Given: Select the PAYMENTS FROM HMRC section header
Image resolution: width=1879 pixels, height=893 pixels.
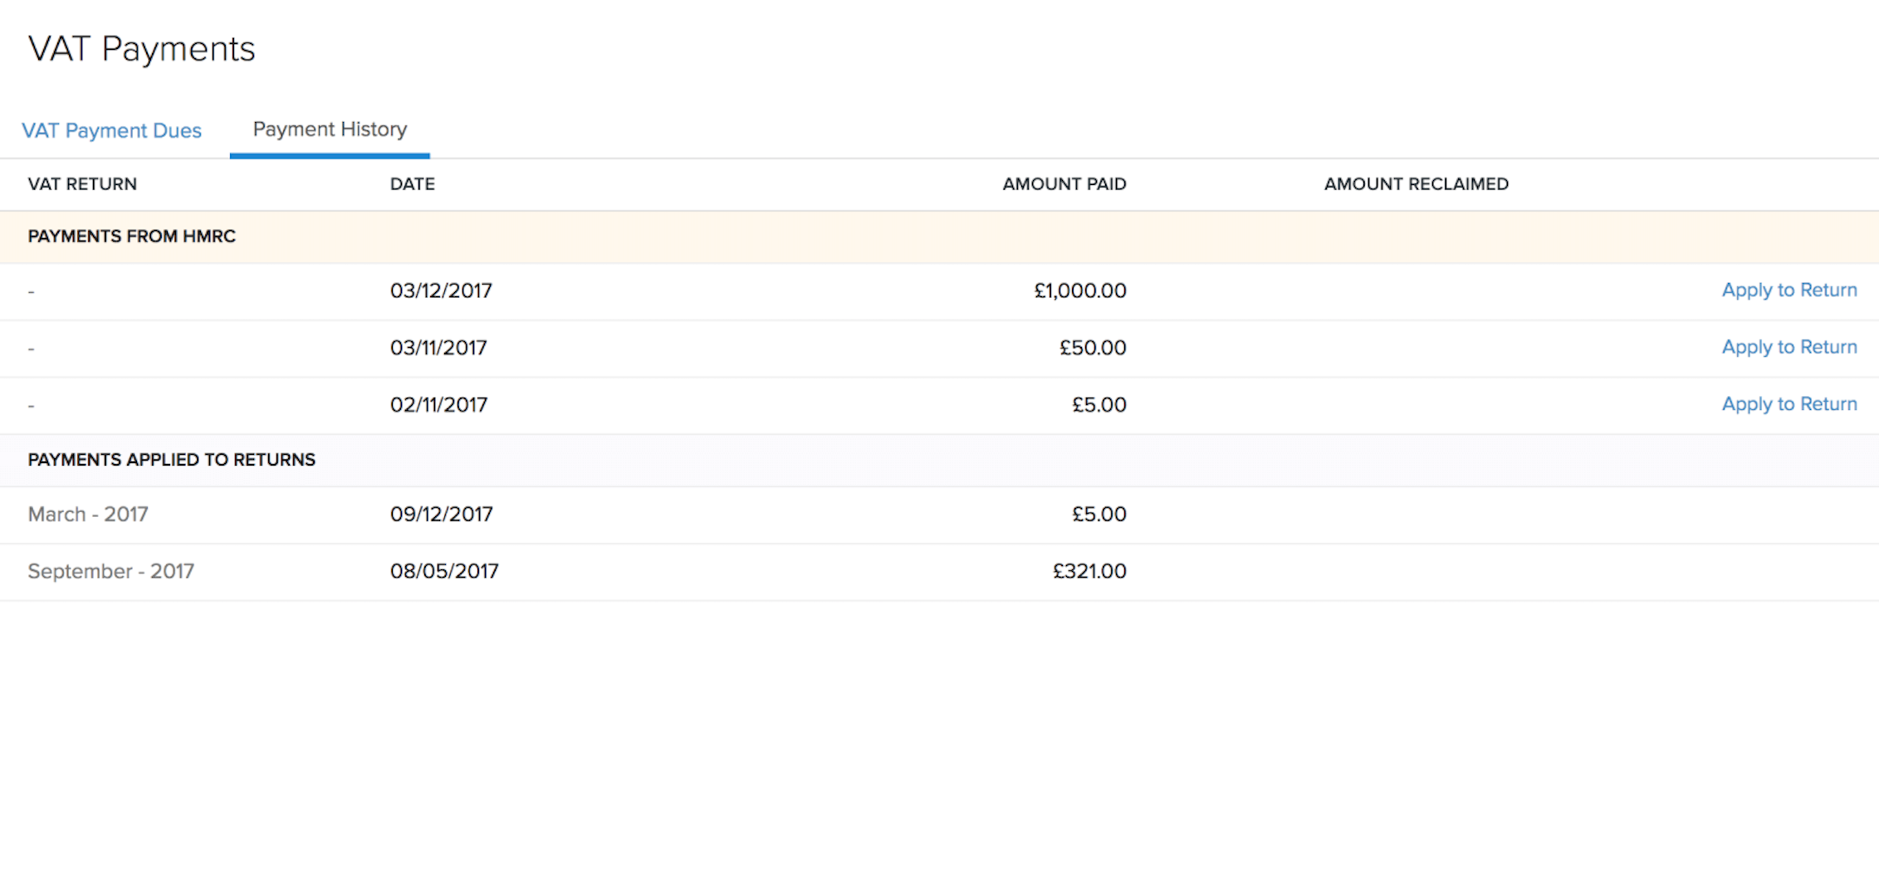Looking at the screenshot, I should [x=131, y=237].
